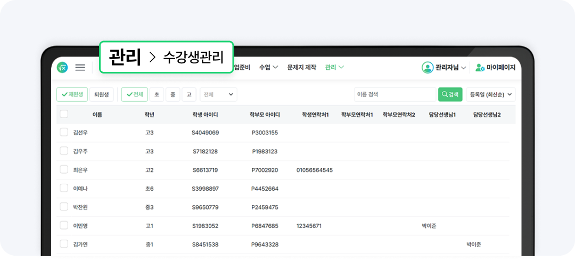The image size is (575, 261).
Task: Select the 고 grade filter button
Action: coord(189,95)
